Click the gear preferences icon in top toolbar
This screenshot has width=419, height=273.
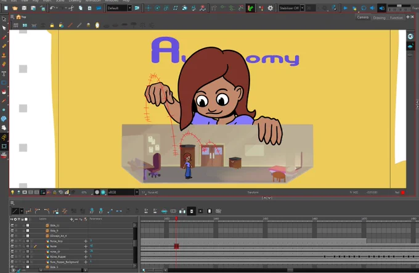(x=270, y=8)
